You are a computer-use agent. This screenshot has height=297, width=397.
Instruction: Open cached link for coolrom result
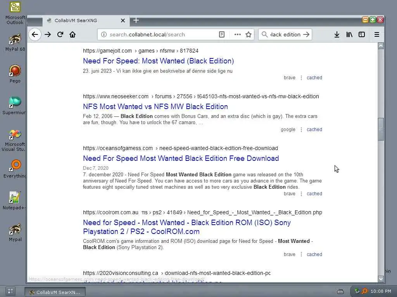point(314,254)
